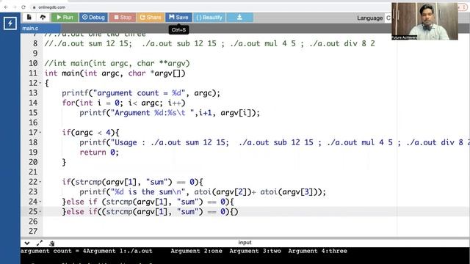Select the input label in the console bar
The image size is (470, 264).
245,243
